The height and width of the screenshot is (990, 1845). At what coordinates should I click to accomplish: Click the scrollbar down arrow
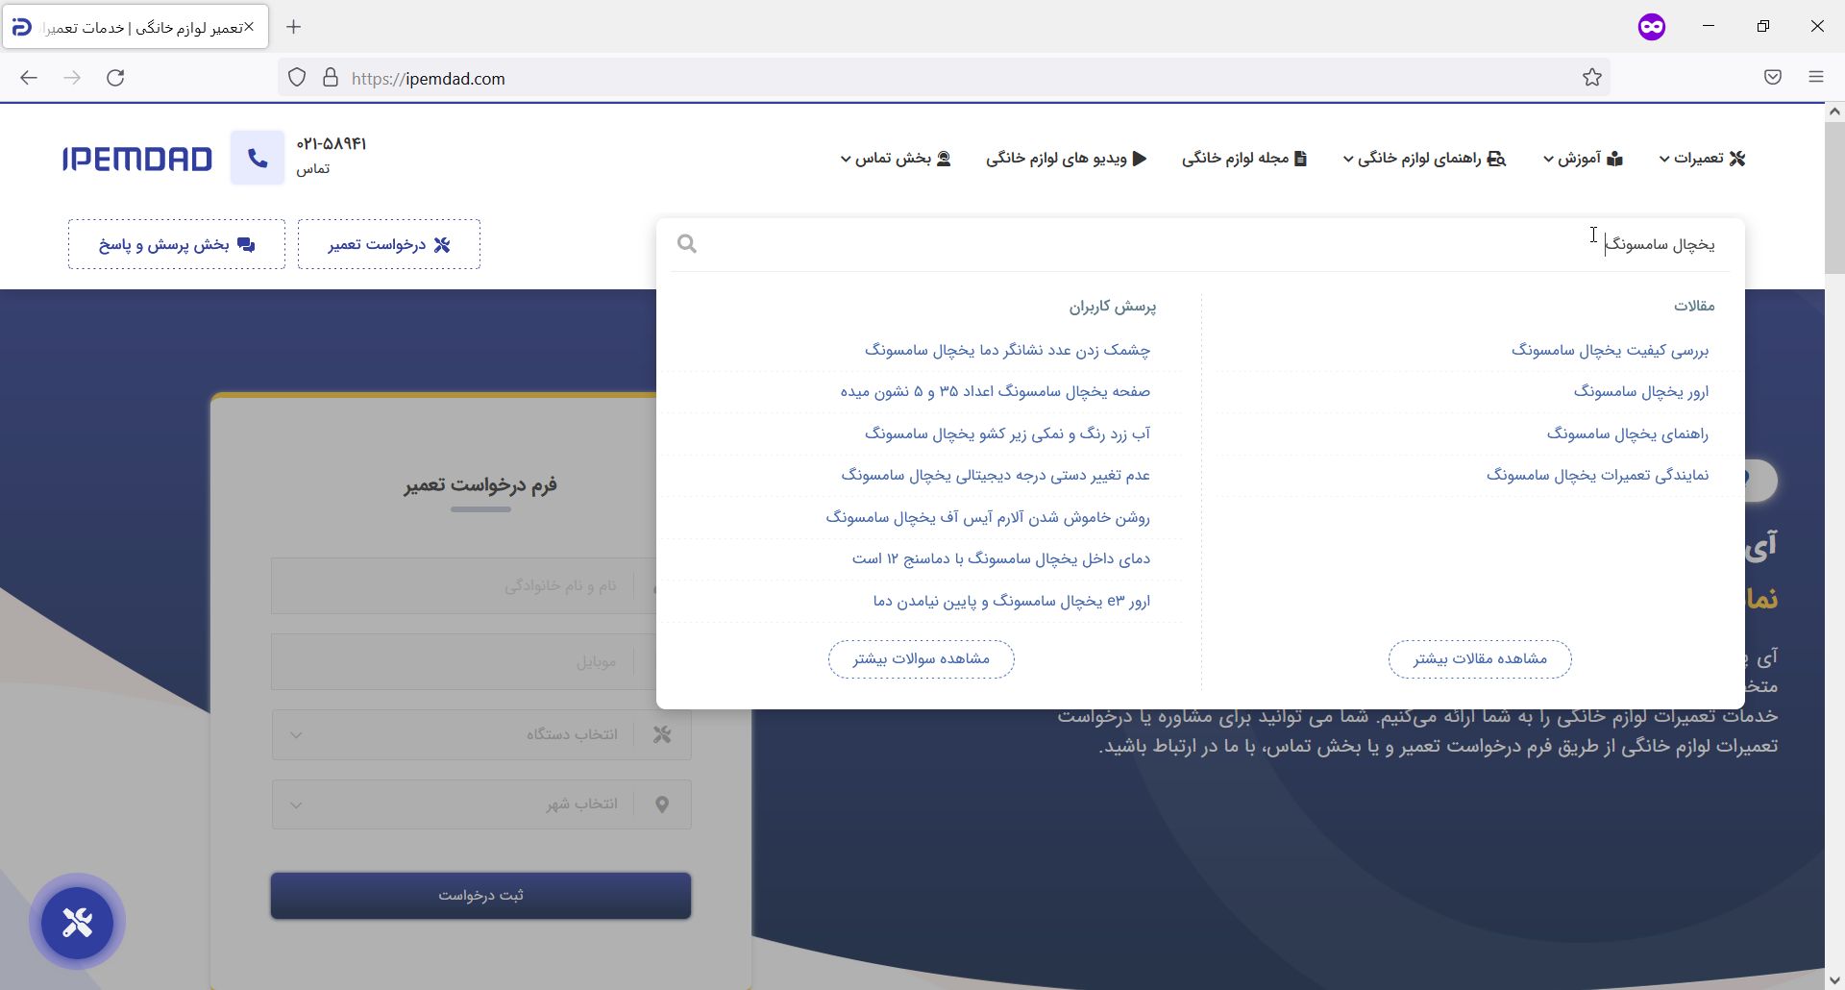point(1833,980)
